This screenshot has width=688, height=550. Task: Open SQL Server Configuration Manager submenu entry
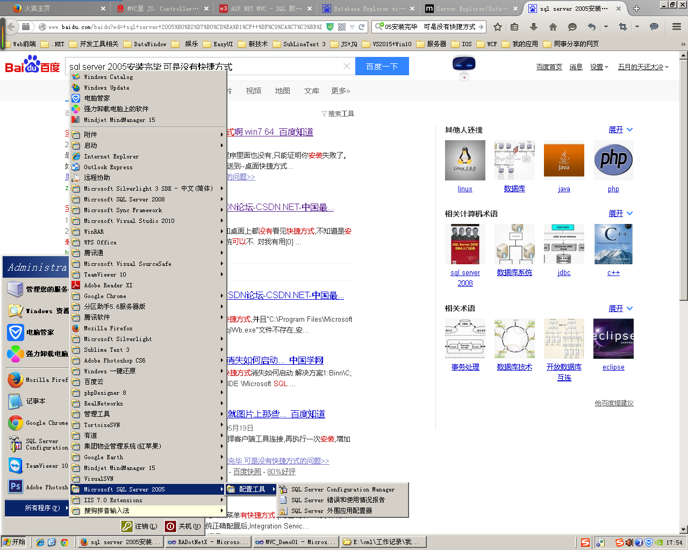pos(342,489)
